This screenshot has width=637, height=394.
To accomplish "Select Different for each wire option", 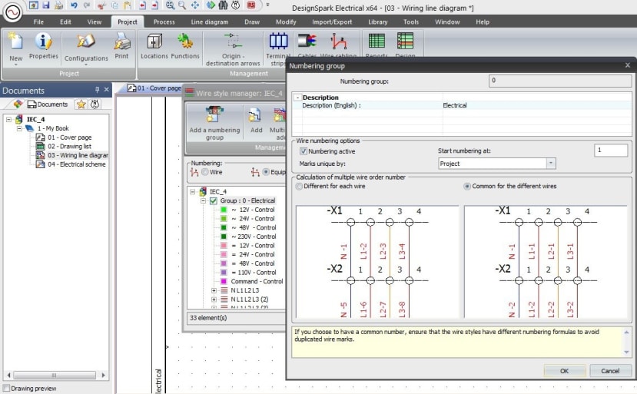I will [x=300, y=186].
